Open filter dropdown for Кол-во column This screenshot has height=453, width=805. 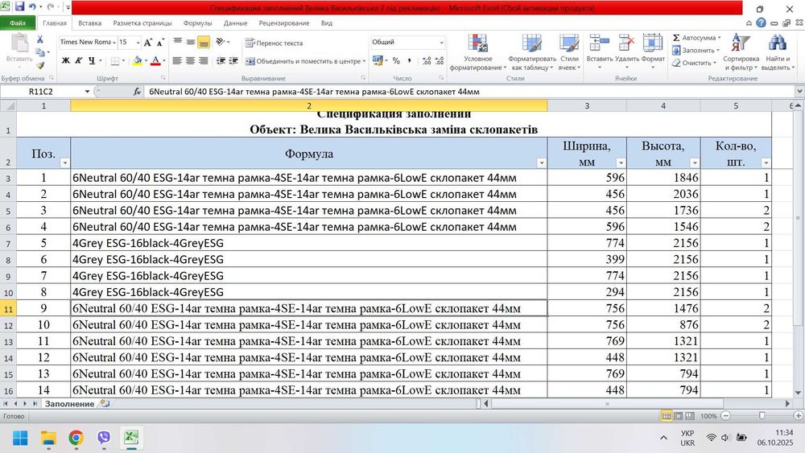click(x=766, y=163)
